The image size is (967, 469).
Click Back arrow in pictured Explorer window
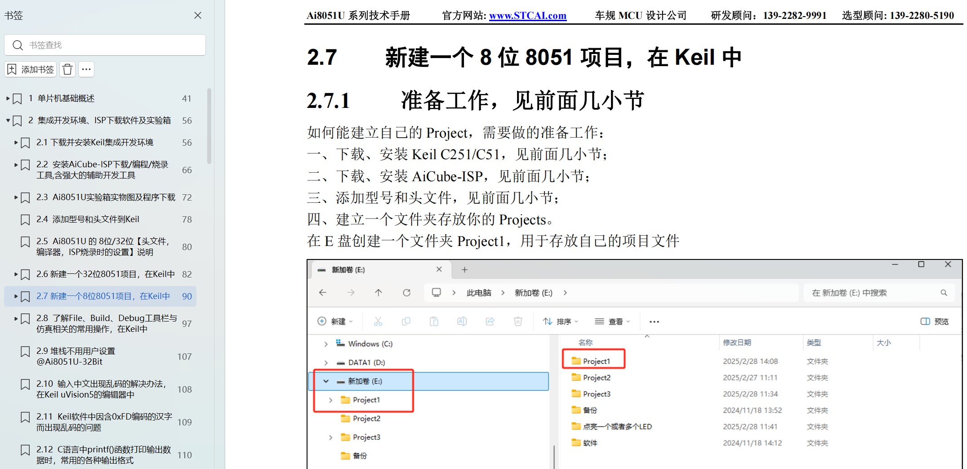pyautogui.click(x=323, y=293)
